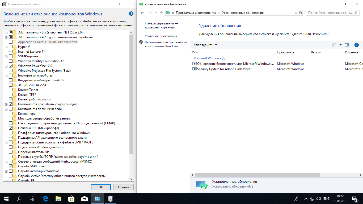Click the Control Panel taskbar button
Screen dimensions: 363x204
[98, 199]
